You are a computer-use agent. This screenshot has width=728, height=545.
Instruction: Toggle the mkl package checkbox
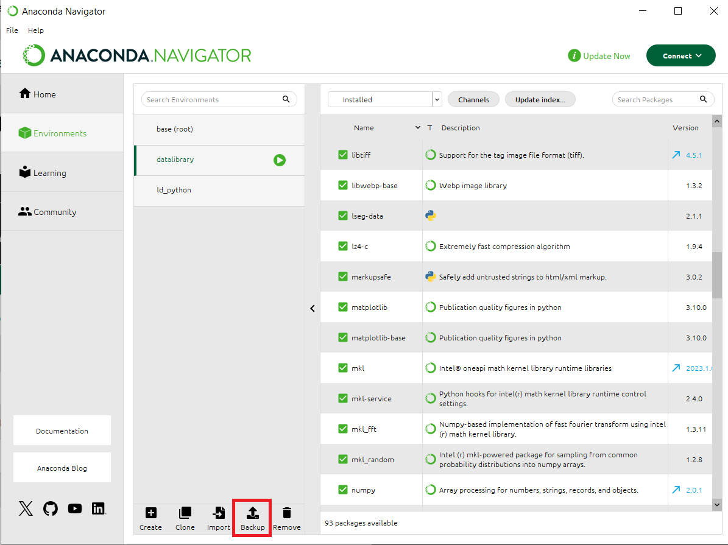pos(343,368)
